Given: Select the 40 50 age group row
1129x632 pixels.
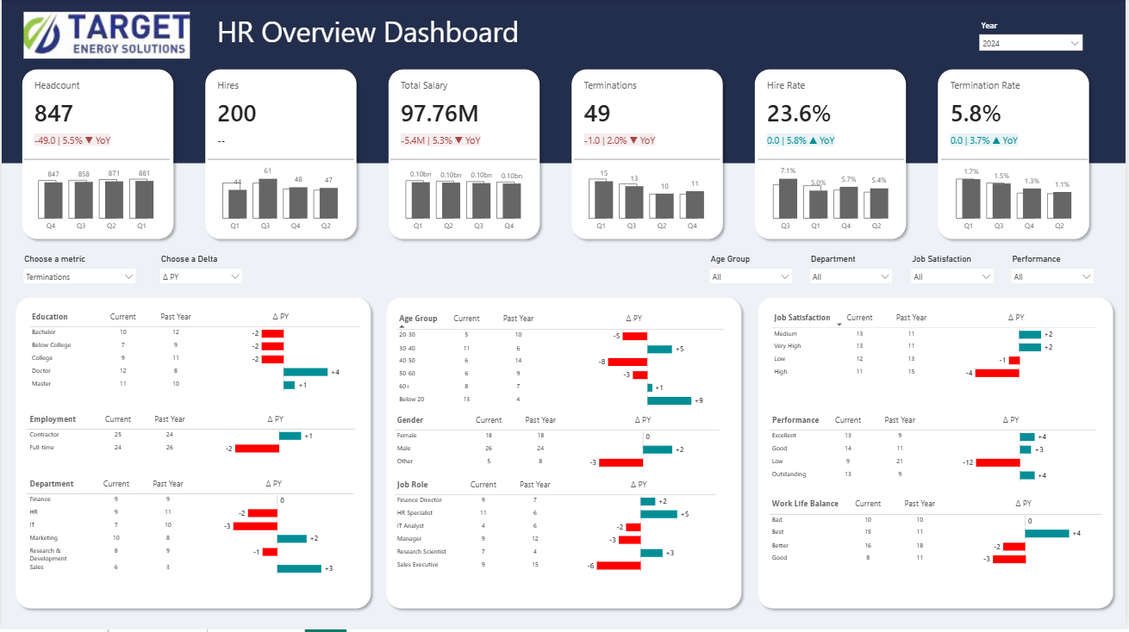Looking at the screenshot, I should click(x=556, y=361).
